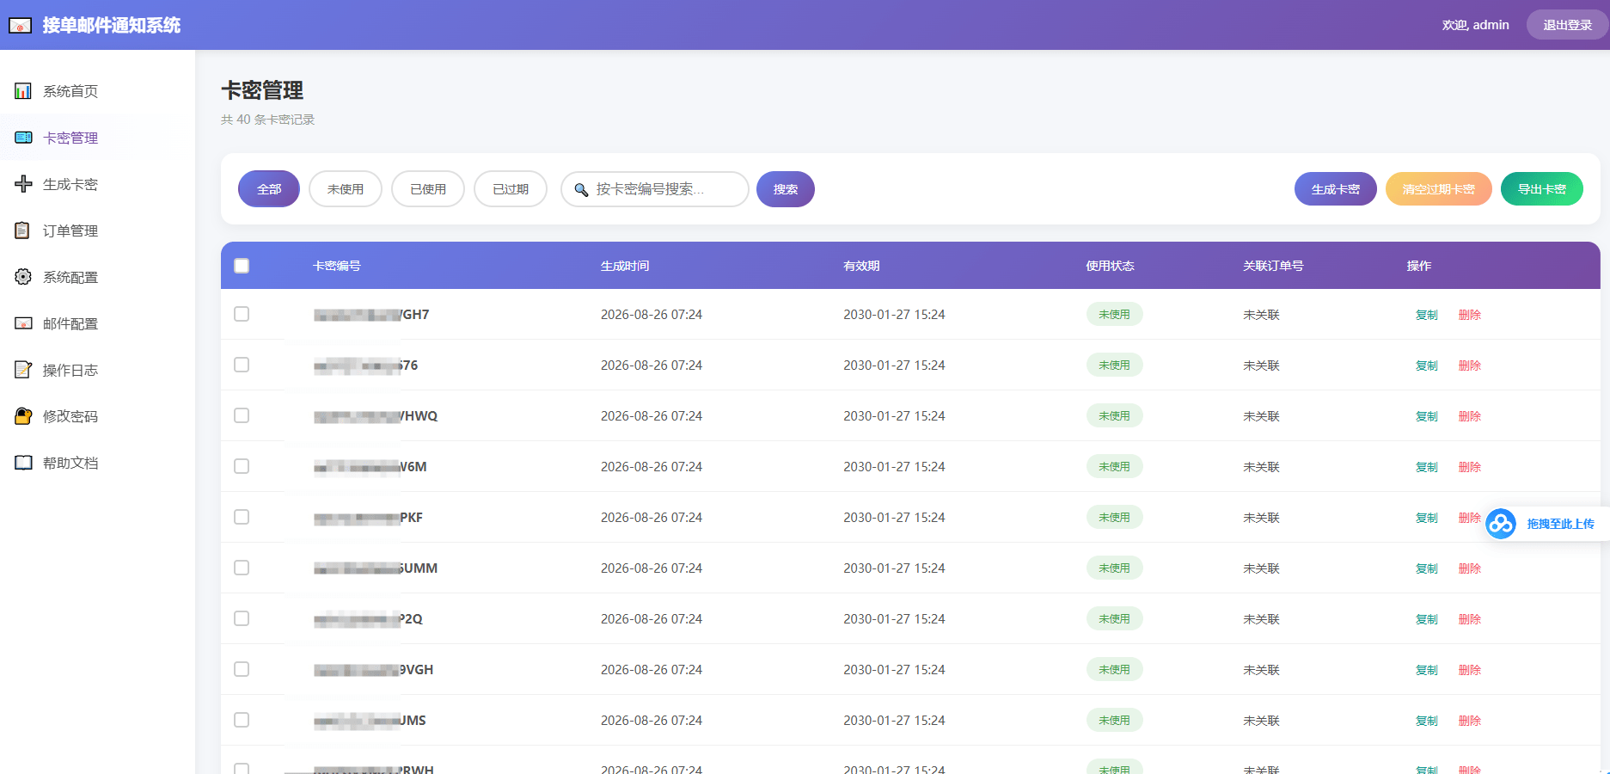Open 帮助文档 in the sidebar
Viewport: 1610px width, 774px height.
coord(97,463)
